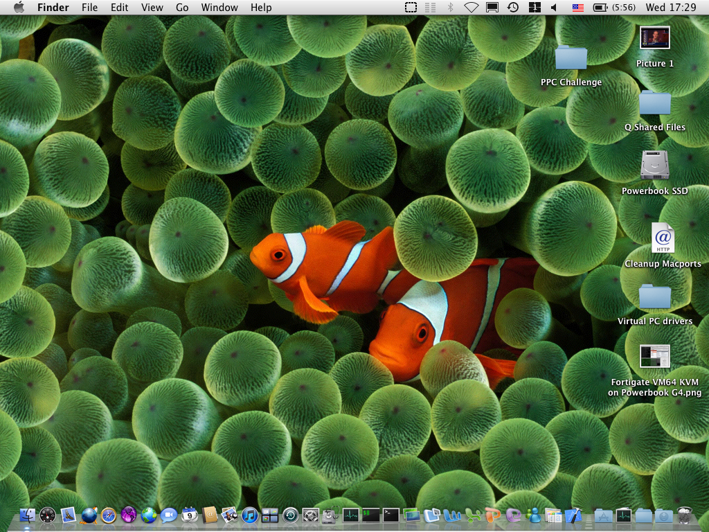Open the Finder menu

point(53,7)
